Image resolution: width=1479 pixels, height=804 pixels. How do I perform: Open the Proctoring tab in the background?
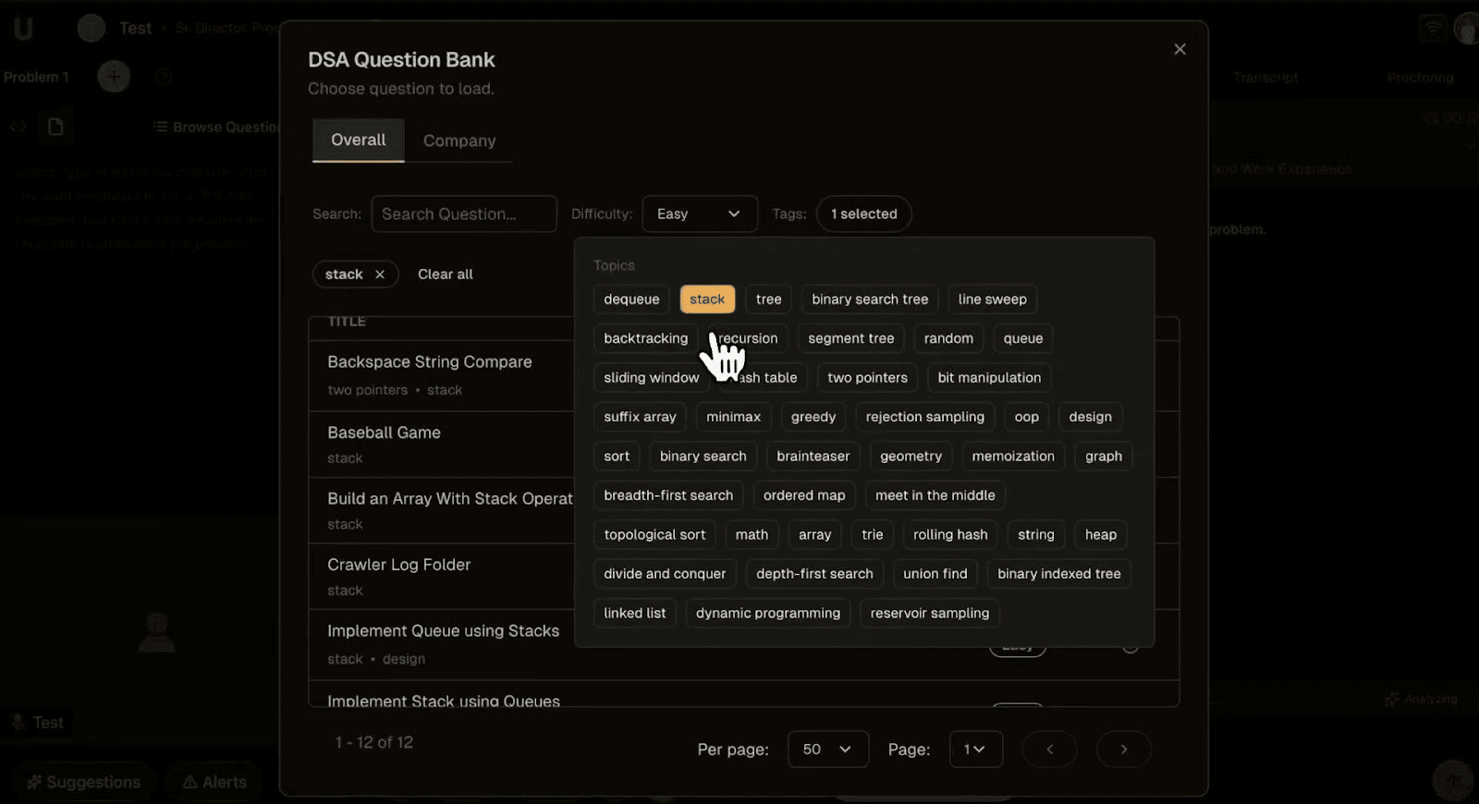(x=1420, y=78)
